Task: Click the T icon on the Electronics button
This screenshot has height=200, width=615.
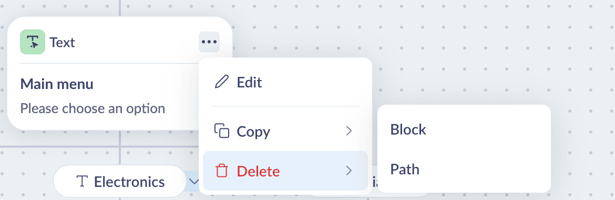Action: 81,182
